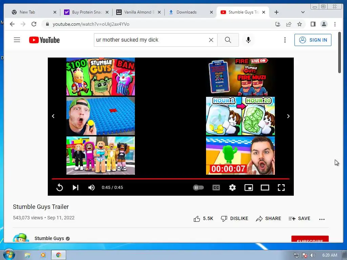
Task: Mute the video volume
Action: (x=91, y=188)
